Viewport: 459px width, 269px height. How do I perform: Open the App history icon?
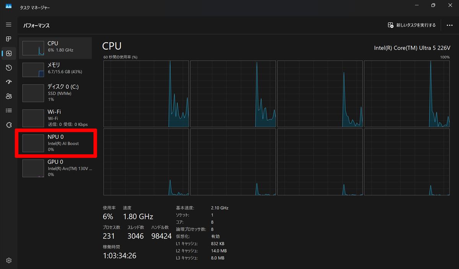click(9, 68)
